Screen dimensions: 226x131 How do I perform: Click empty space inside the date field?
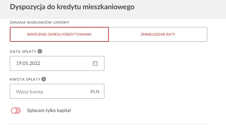pos(65,63)
